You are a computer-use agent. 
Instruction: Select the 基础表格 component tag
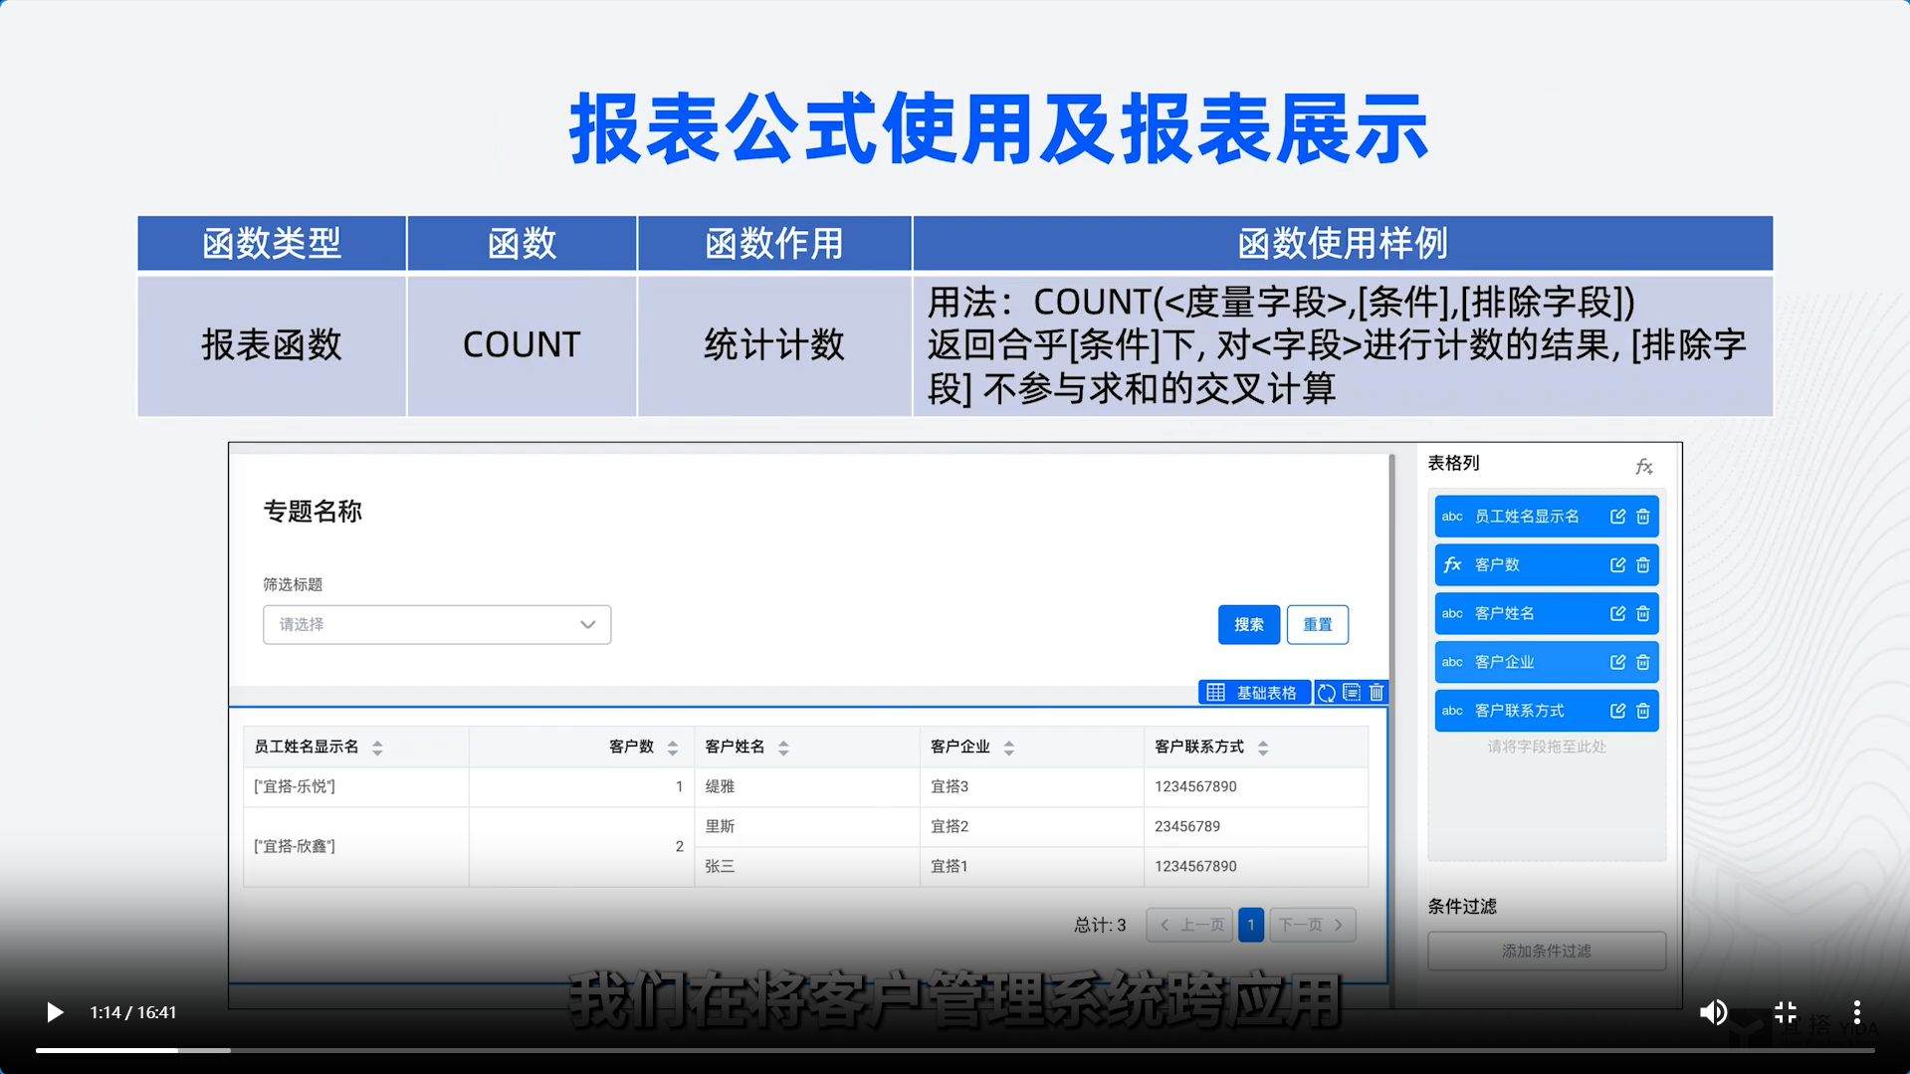tap(1254, 693)
